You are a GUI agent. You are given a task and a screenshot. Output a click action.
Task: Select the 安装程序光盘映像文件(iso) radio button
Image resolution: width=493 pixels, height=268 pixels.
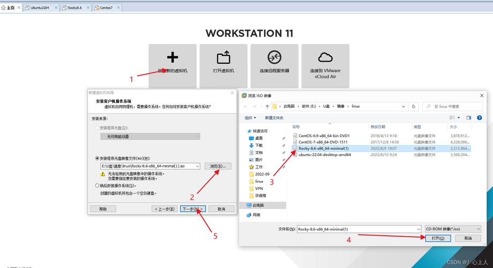pyautogui.click(x=97, y=158)
